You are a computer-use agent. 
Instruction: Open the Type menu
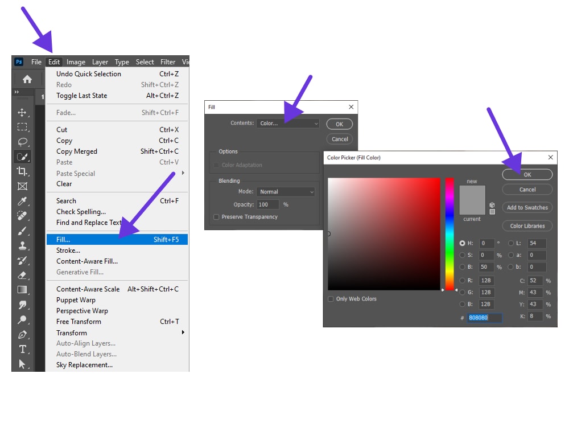122,61
